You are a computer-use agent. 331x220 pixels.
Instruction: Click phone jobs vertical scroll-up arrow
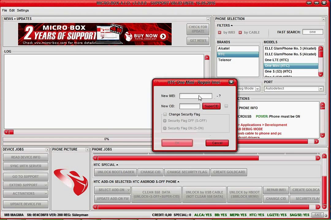(x=325, y=156)
